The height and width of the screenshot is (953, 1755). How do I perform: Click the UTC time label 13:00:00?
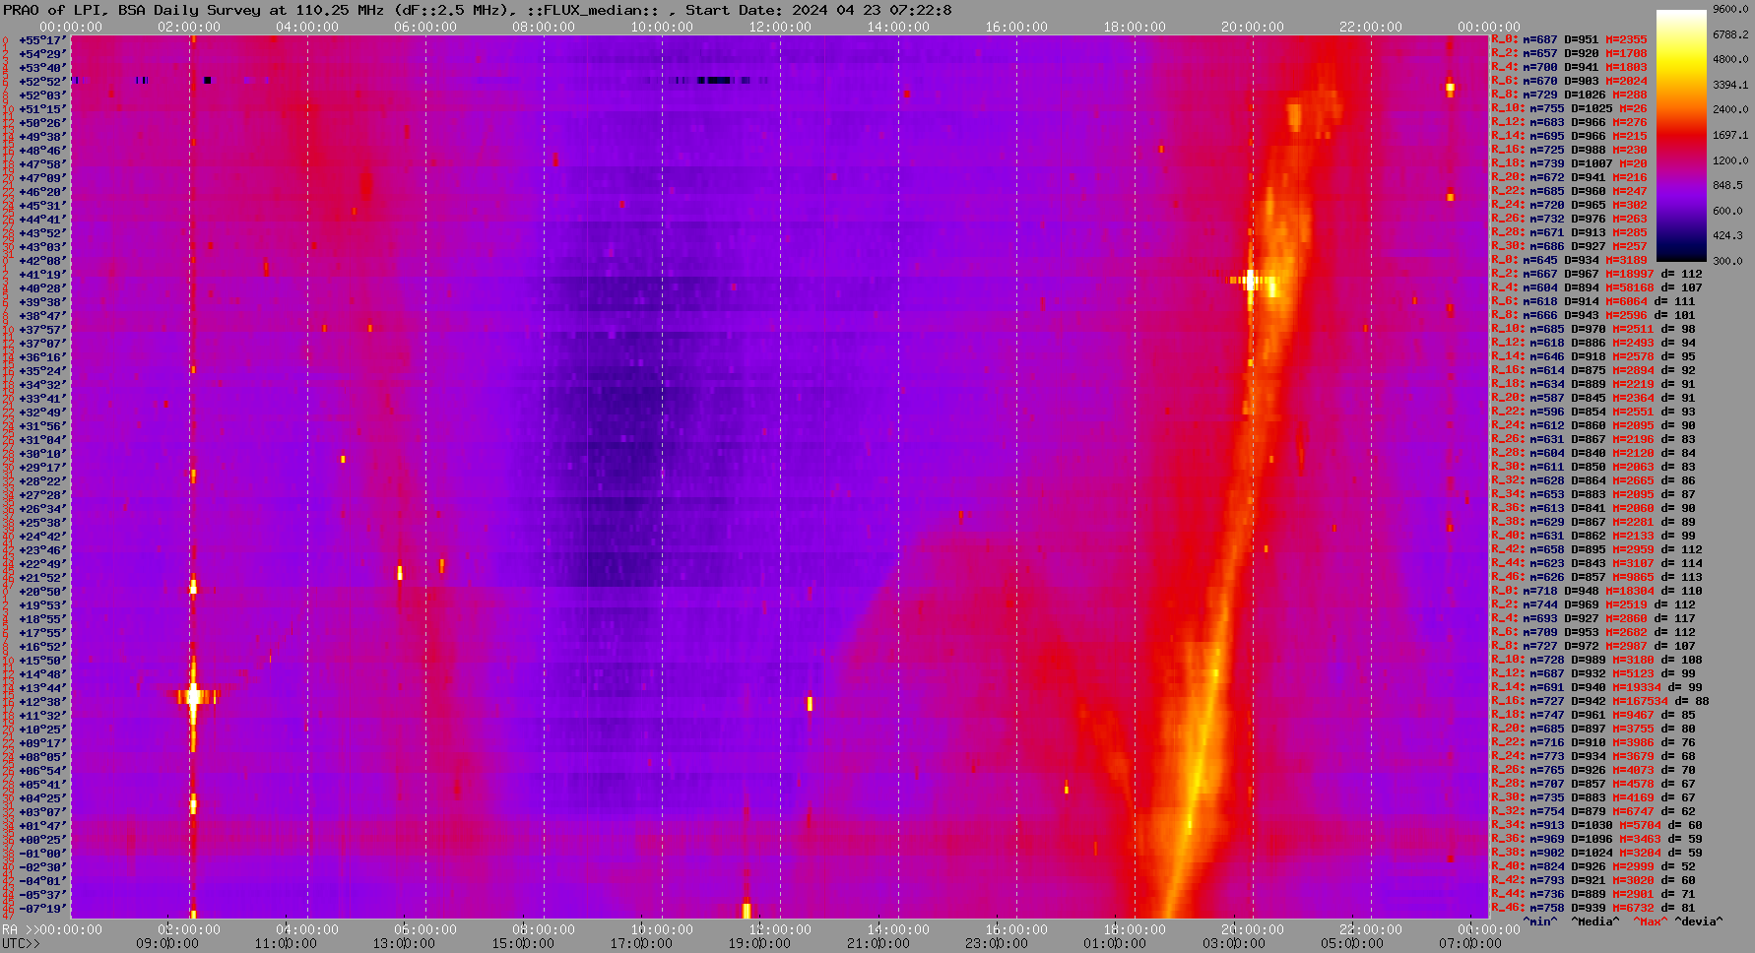[405, 943]
